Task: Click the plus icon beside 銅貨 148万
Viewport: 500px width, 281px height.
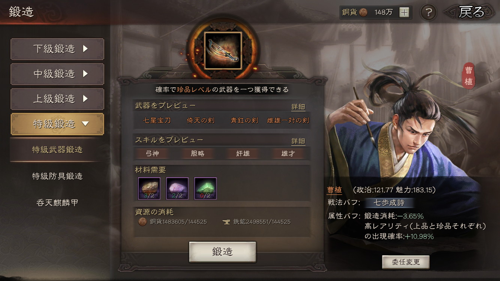Action: click(404, 12)
